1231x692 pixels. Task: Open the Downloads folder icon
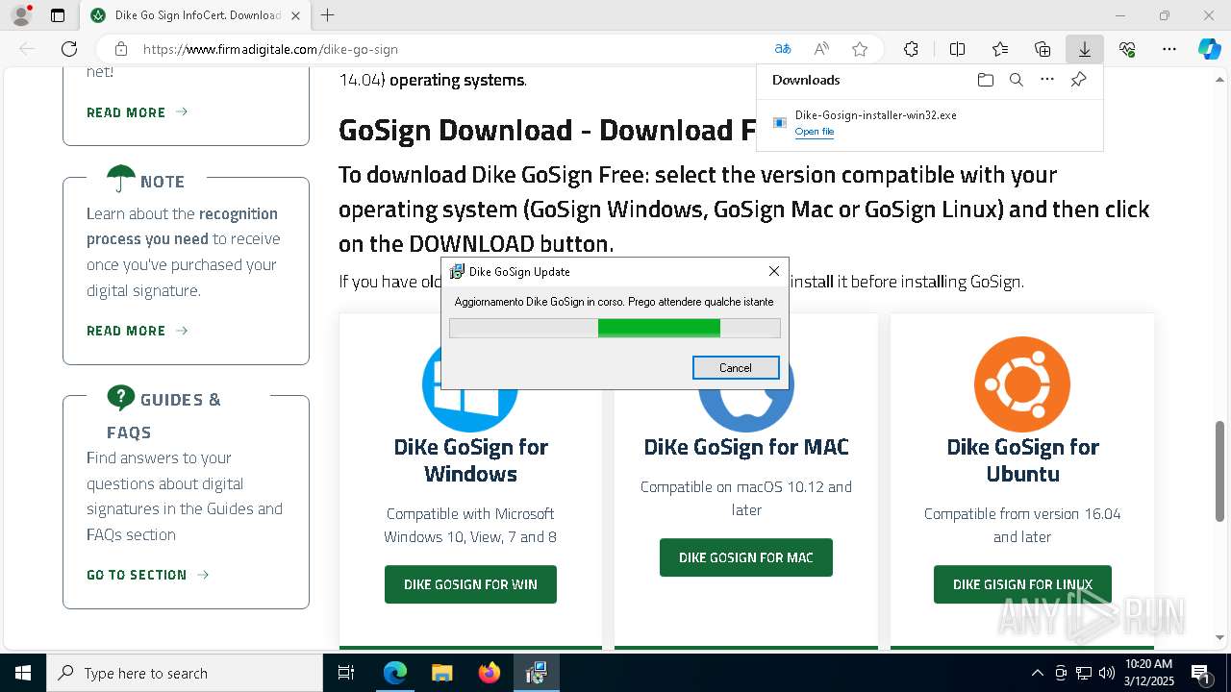point(985,80)
